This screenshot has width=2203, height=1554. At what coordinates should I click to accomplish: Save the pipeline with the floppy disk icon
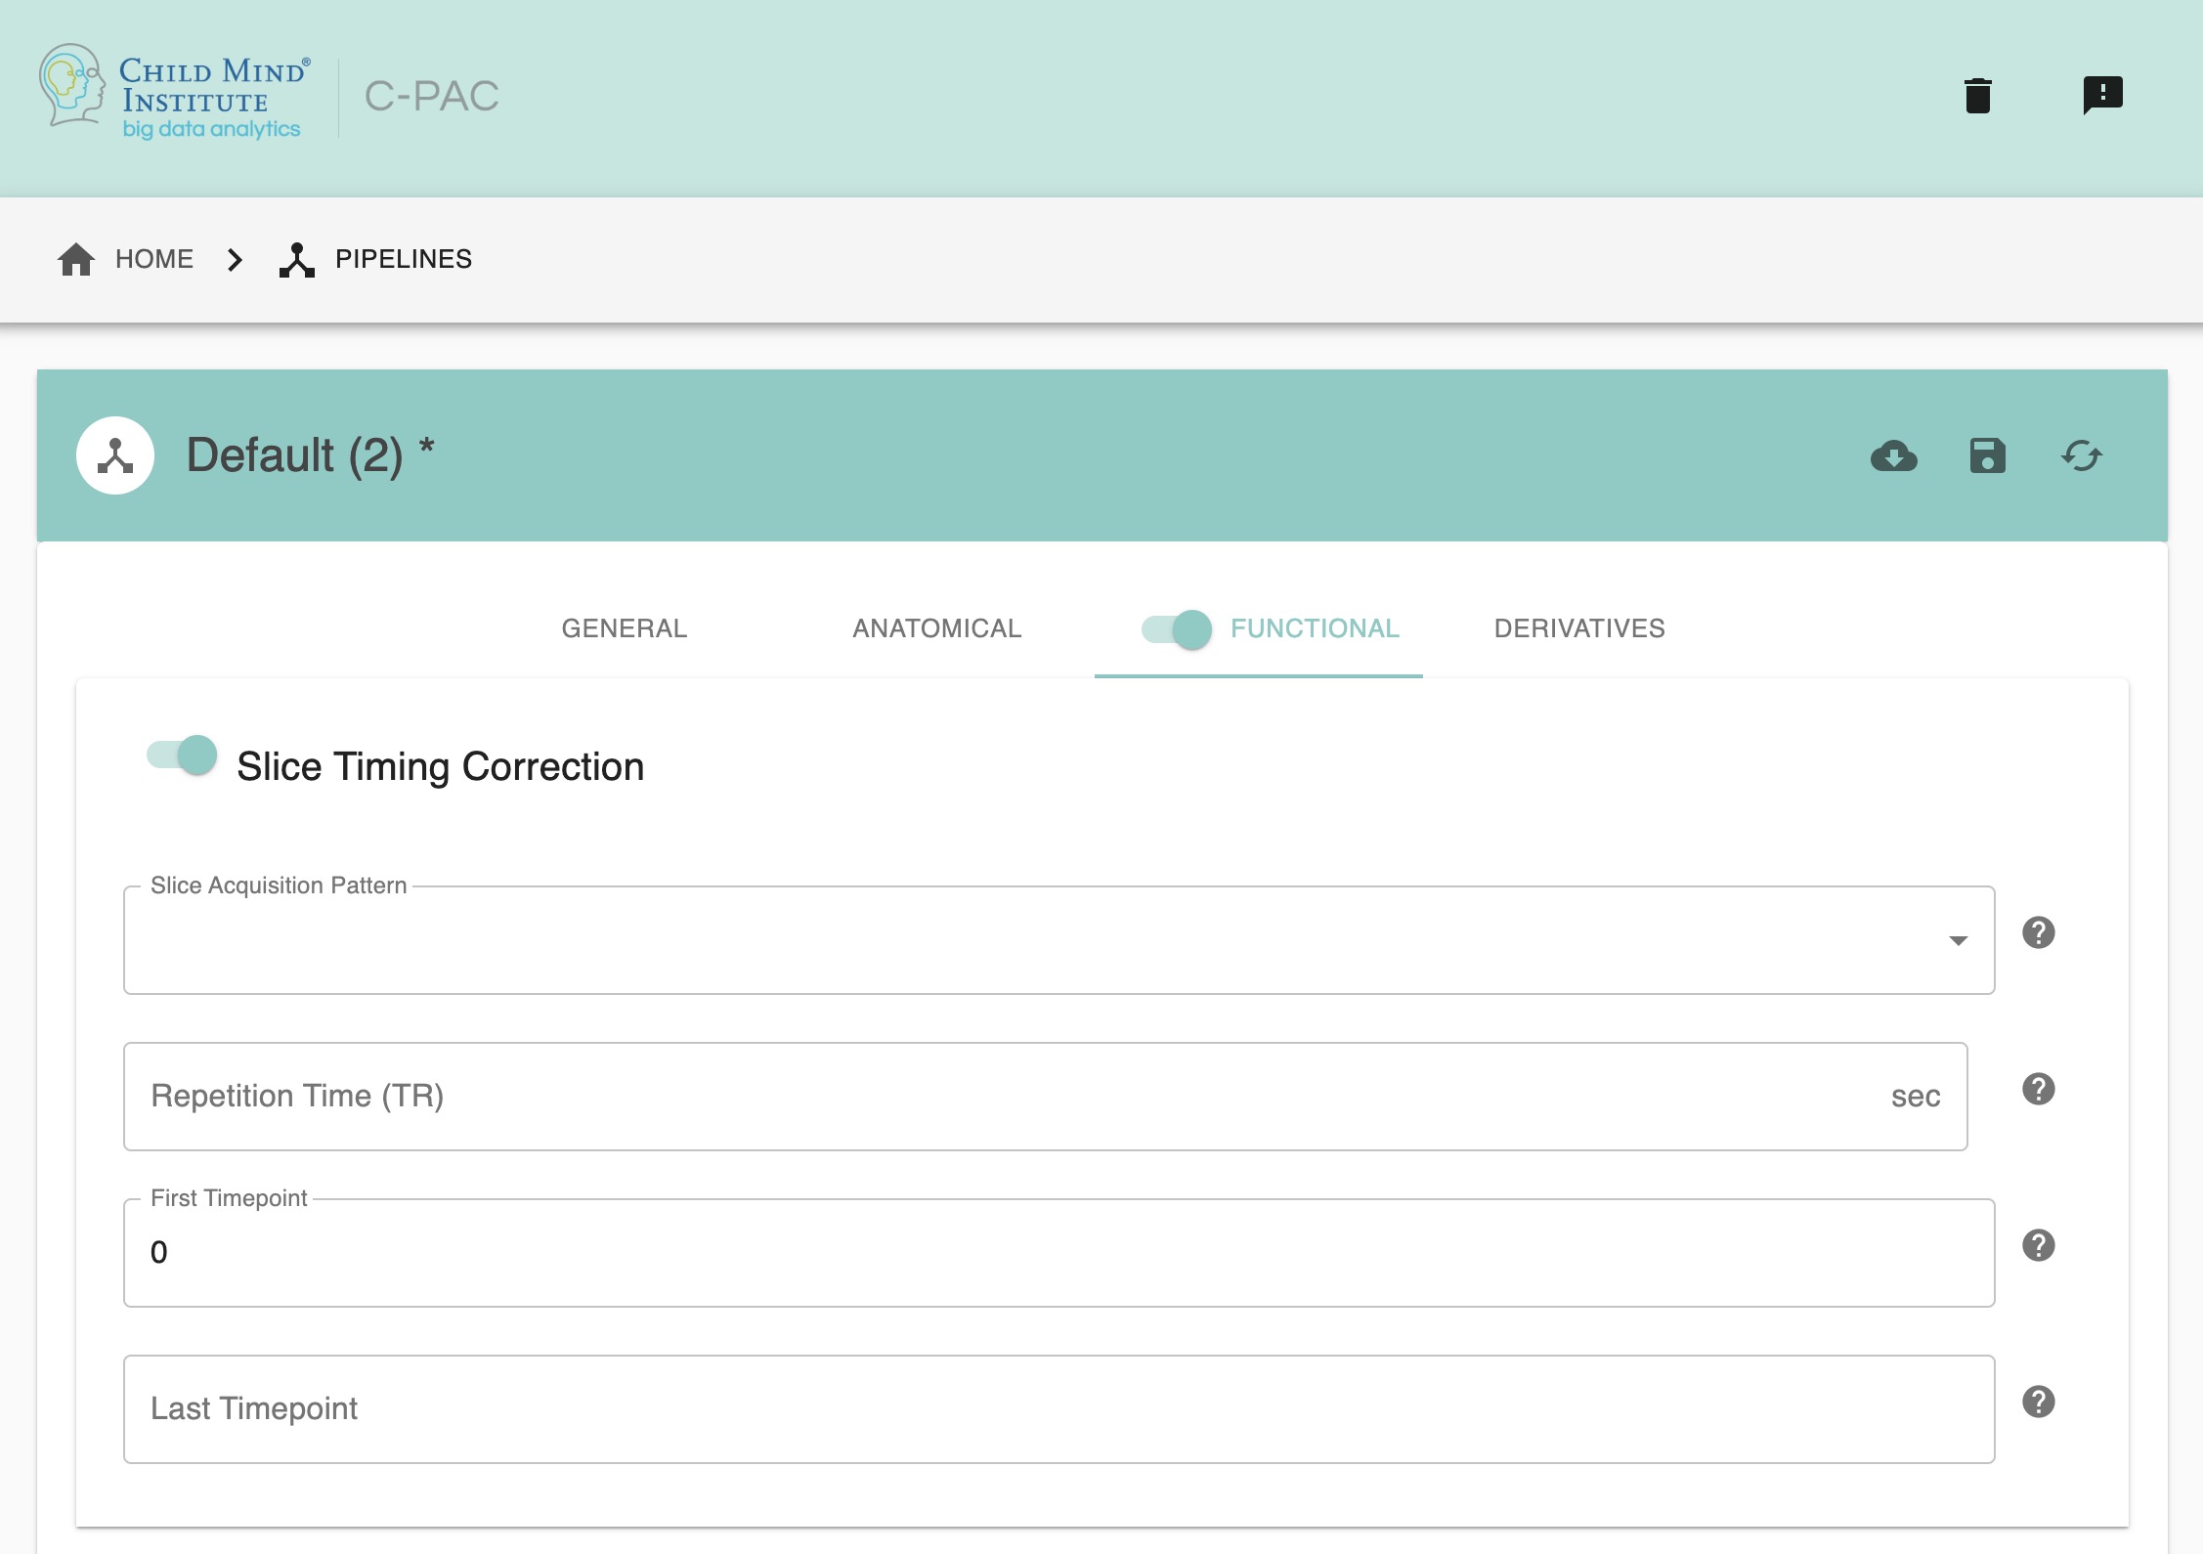[1987, 455]
